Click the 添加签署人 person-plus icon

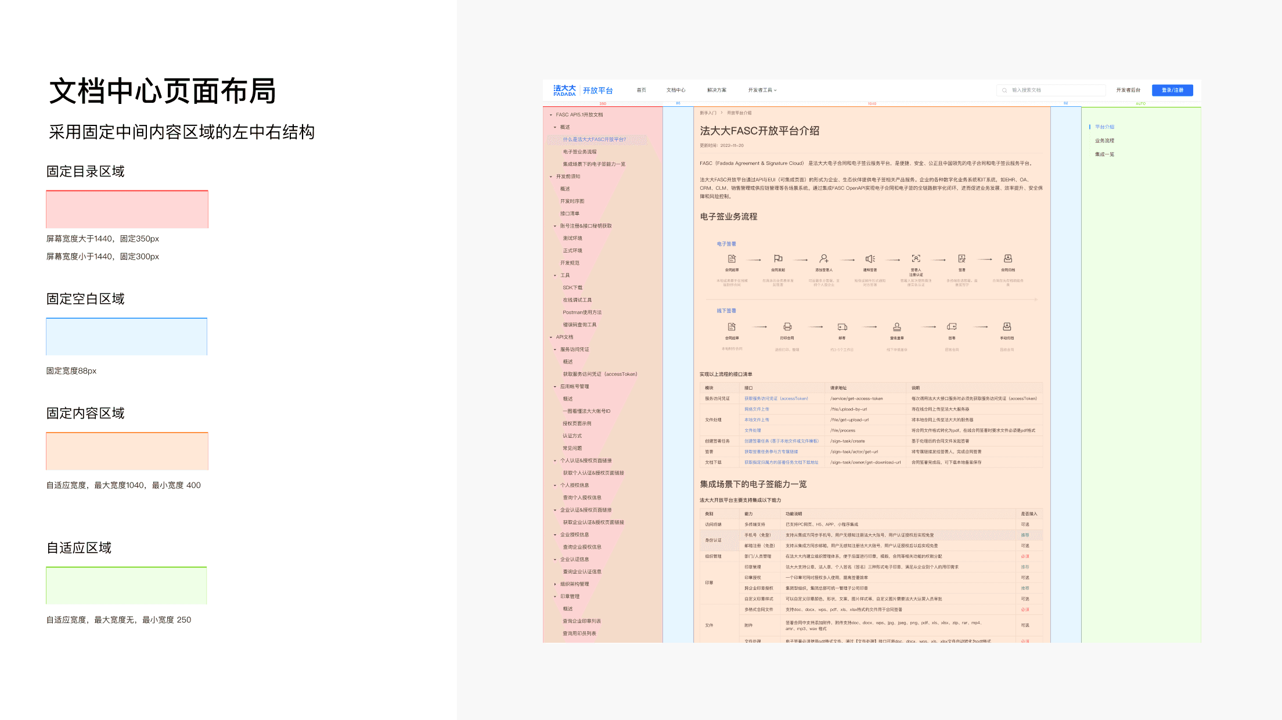(823, 258)
